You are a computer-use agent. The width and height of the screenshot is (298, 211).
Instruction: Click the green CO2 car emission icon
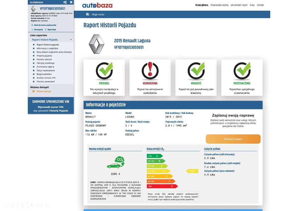tap(116, 162)
